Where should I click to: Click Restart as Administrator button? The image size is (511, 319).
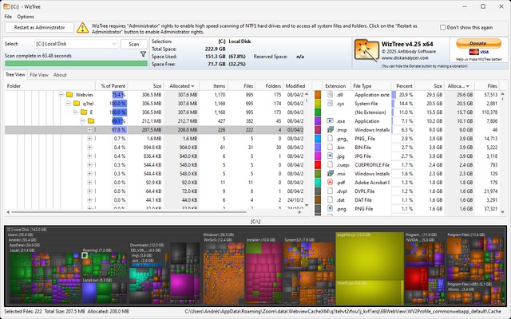39,28
